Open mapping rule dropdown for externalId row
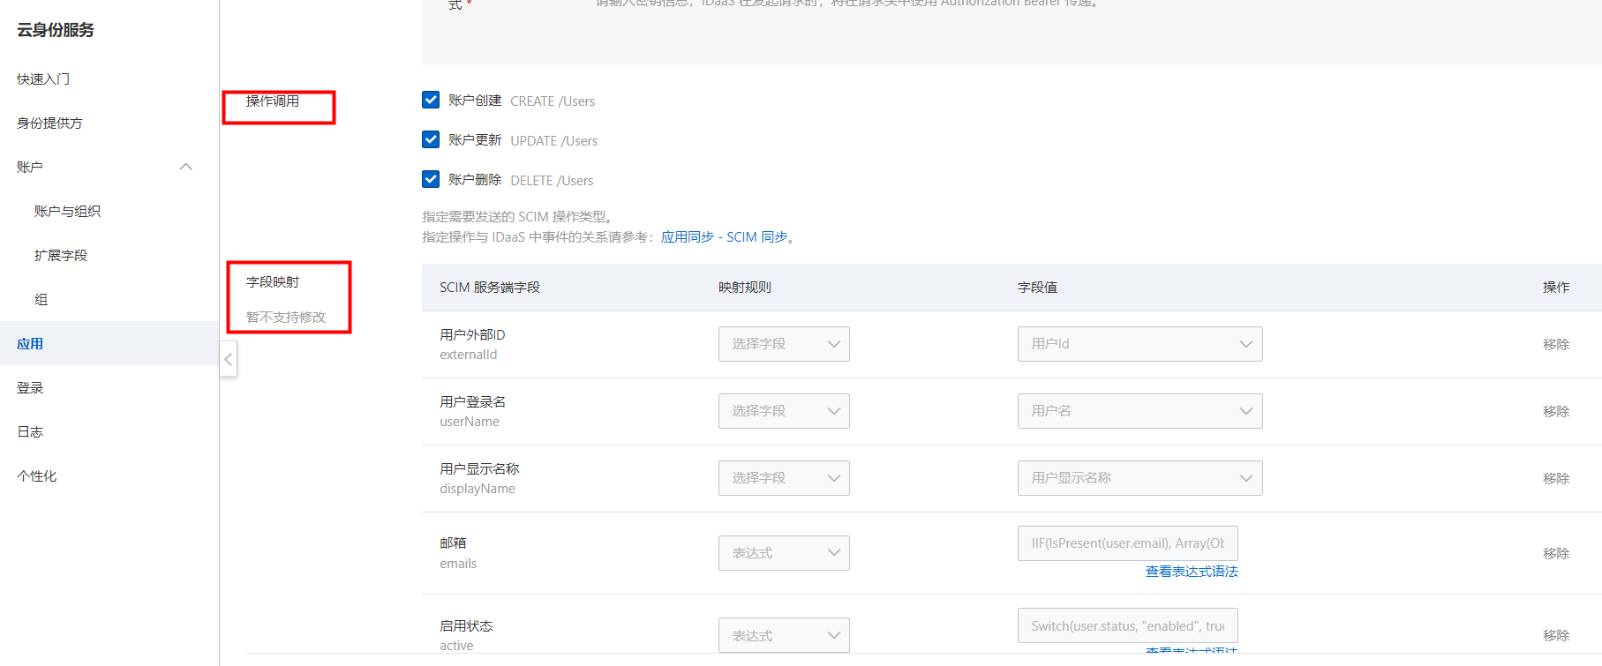Image resolution: width=1602 pixels, height=666 pixels. (x=784, y=344)
